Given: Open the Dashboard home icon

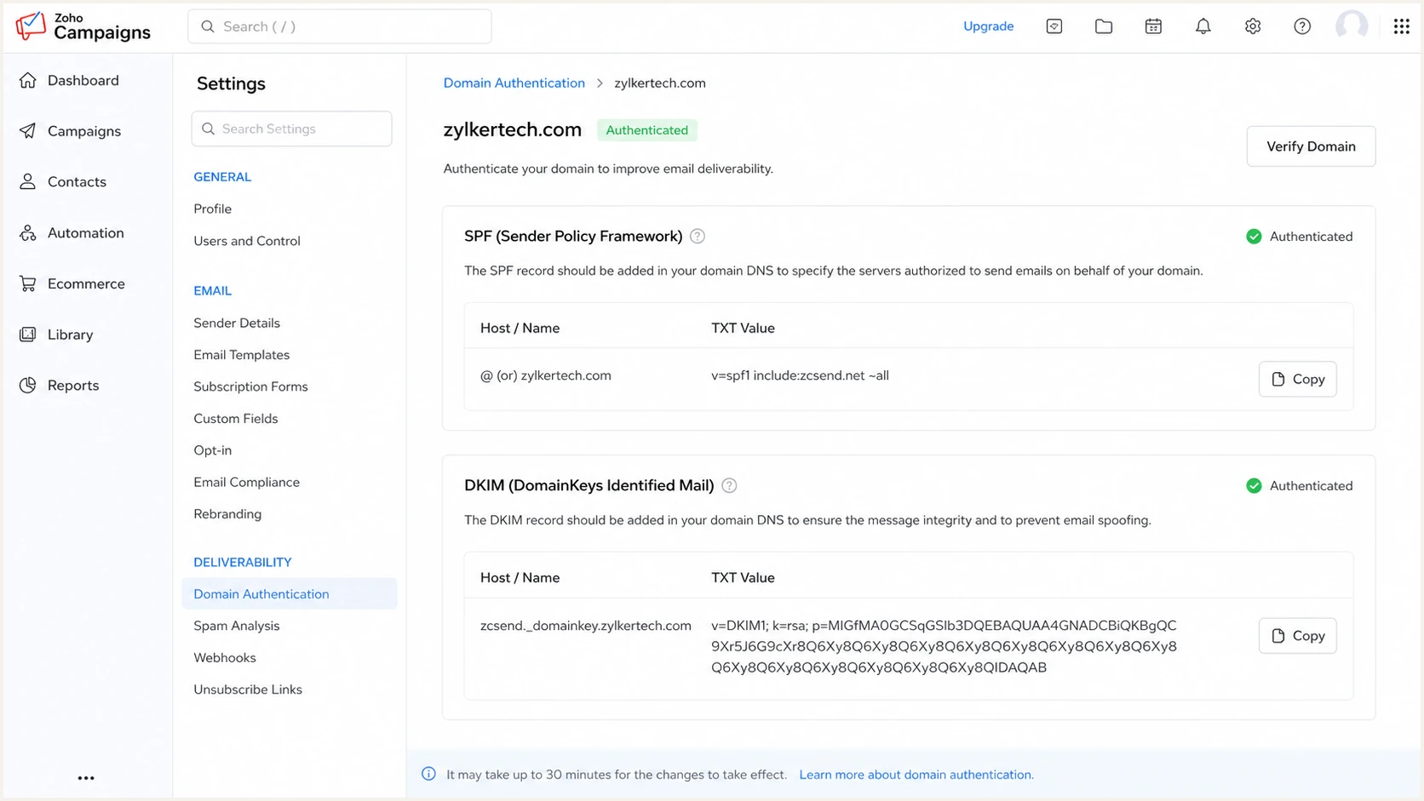Looking at the screenshot, I should point(28,80).
